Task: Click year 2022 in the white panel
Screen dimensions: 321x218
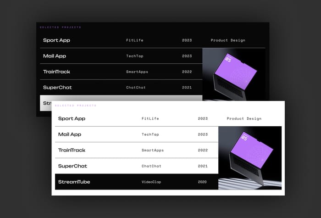Action: click(203, 150)
